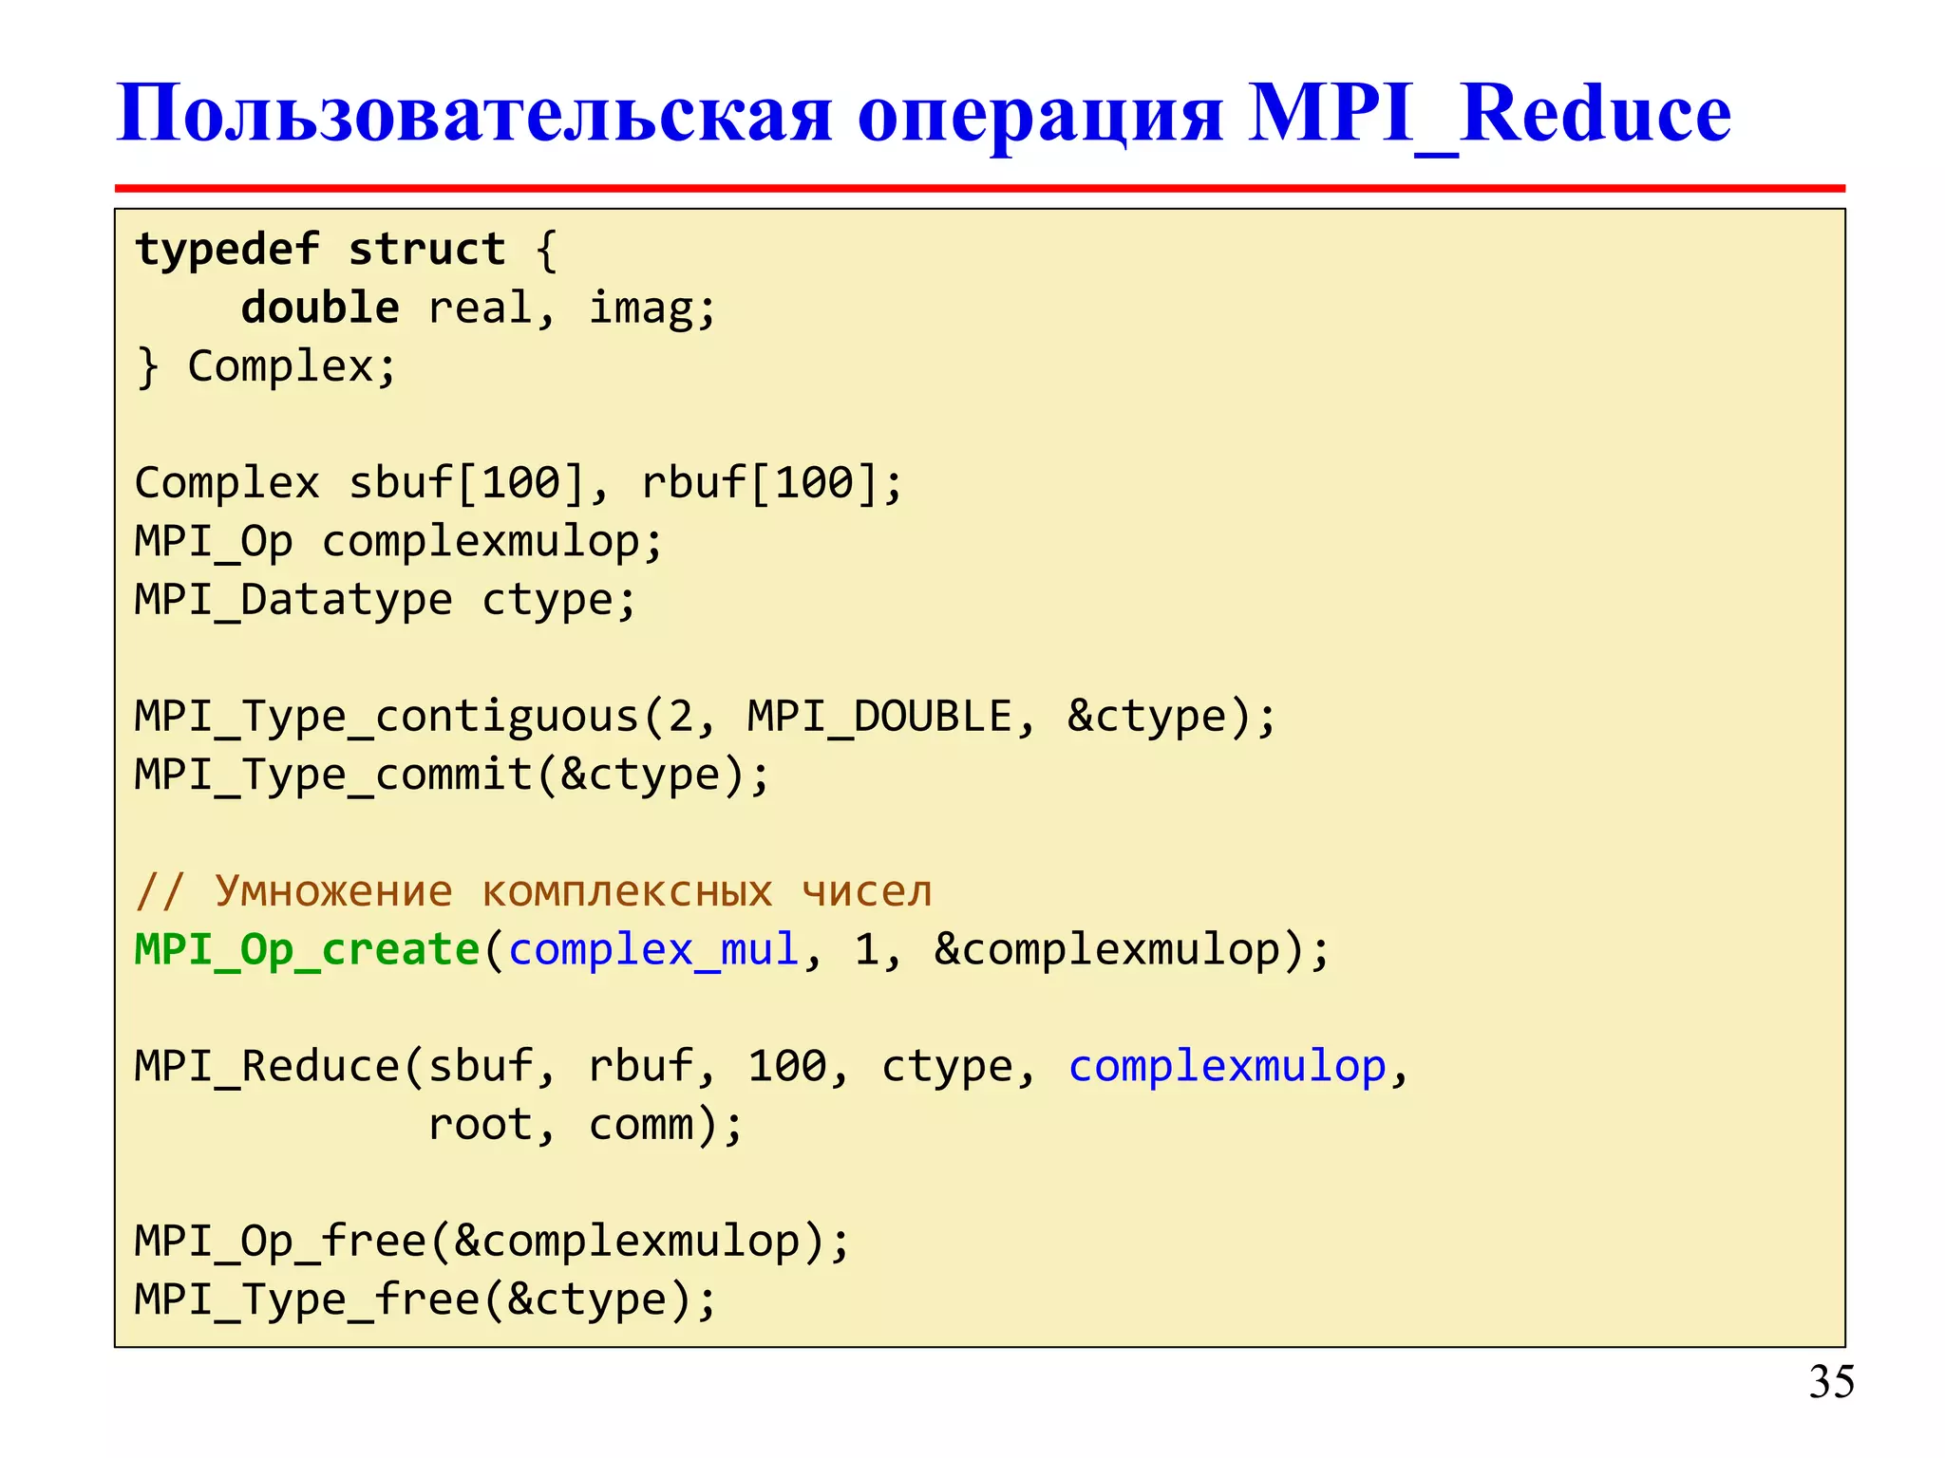1945x1458 pixels.
Task: Click the line 'Complex sbuf[100], rbuf[100];'
Action: (519, 483)
